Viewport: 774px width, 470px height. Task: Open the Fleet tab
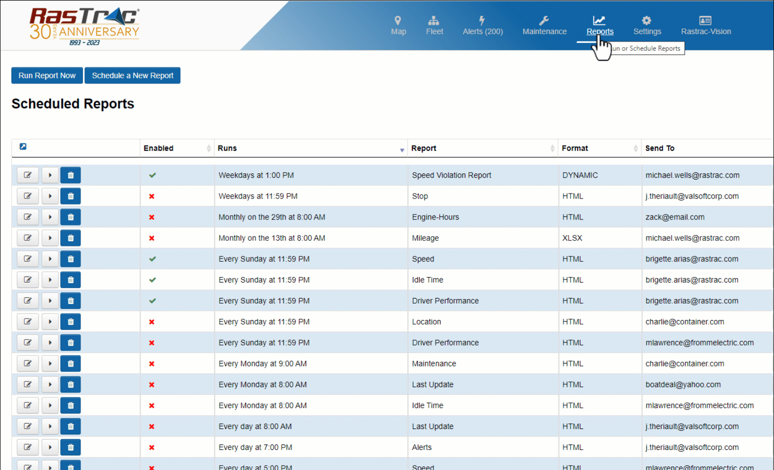pos(434,25)
